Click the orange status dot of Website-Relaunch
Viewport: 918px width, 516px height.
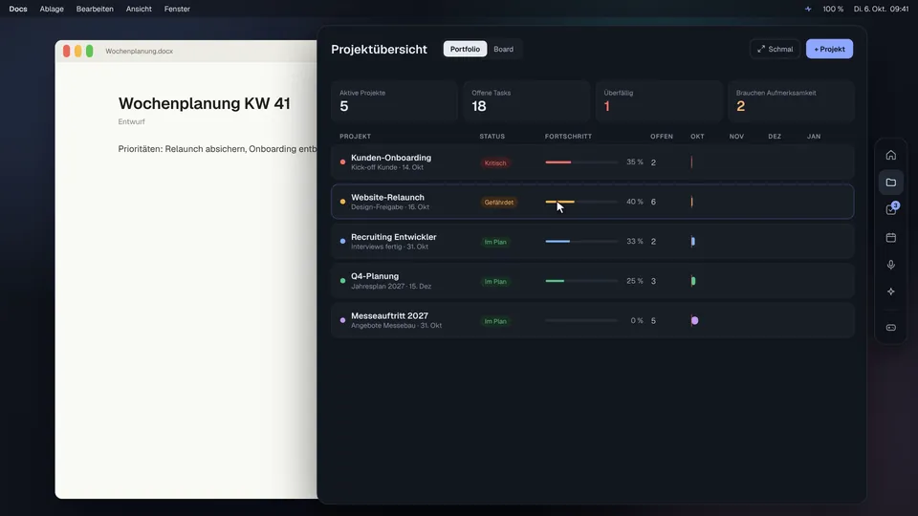click(x=342, y=202)
